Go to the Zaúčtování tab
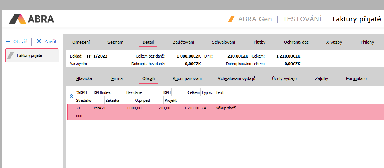This screenshot has width=384, height=168. point(183,42)
